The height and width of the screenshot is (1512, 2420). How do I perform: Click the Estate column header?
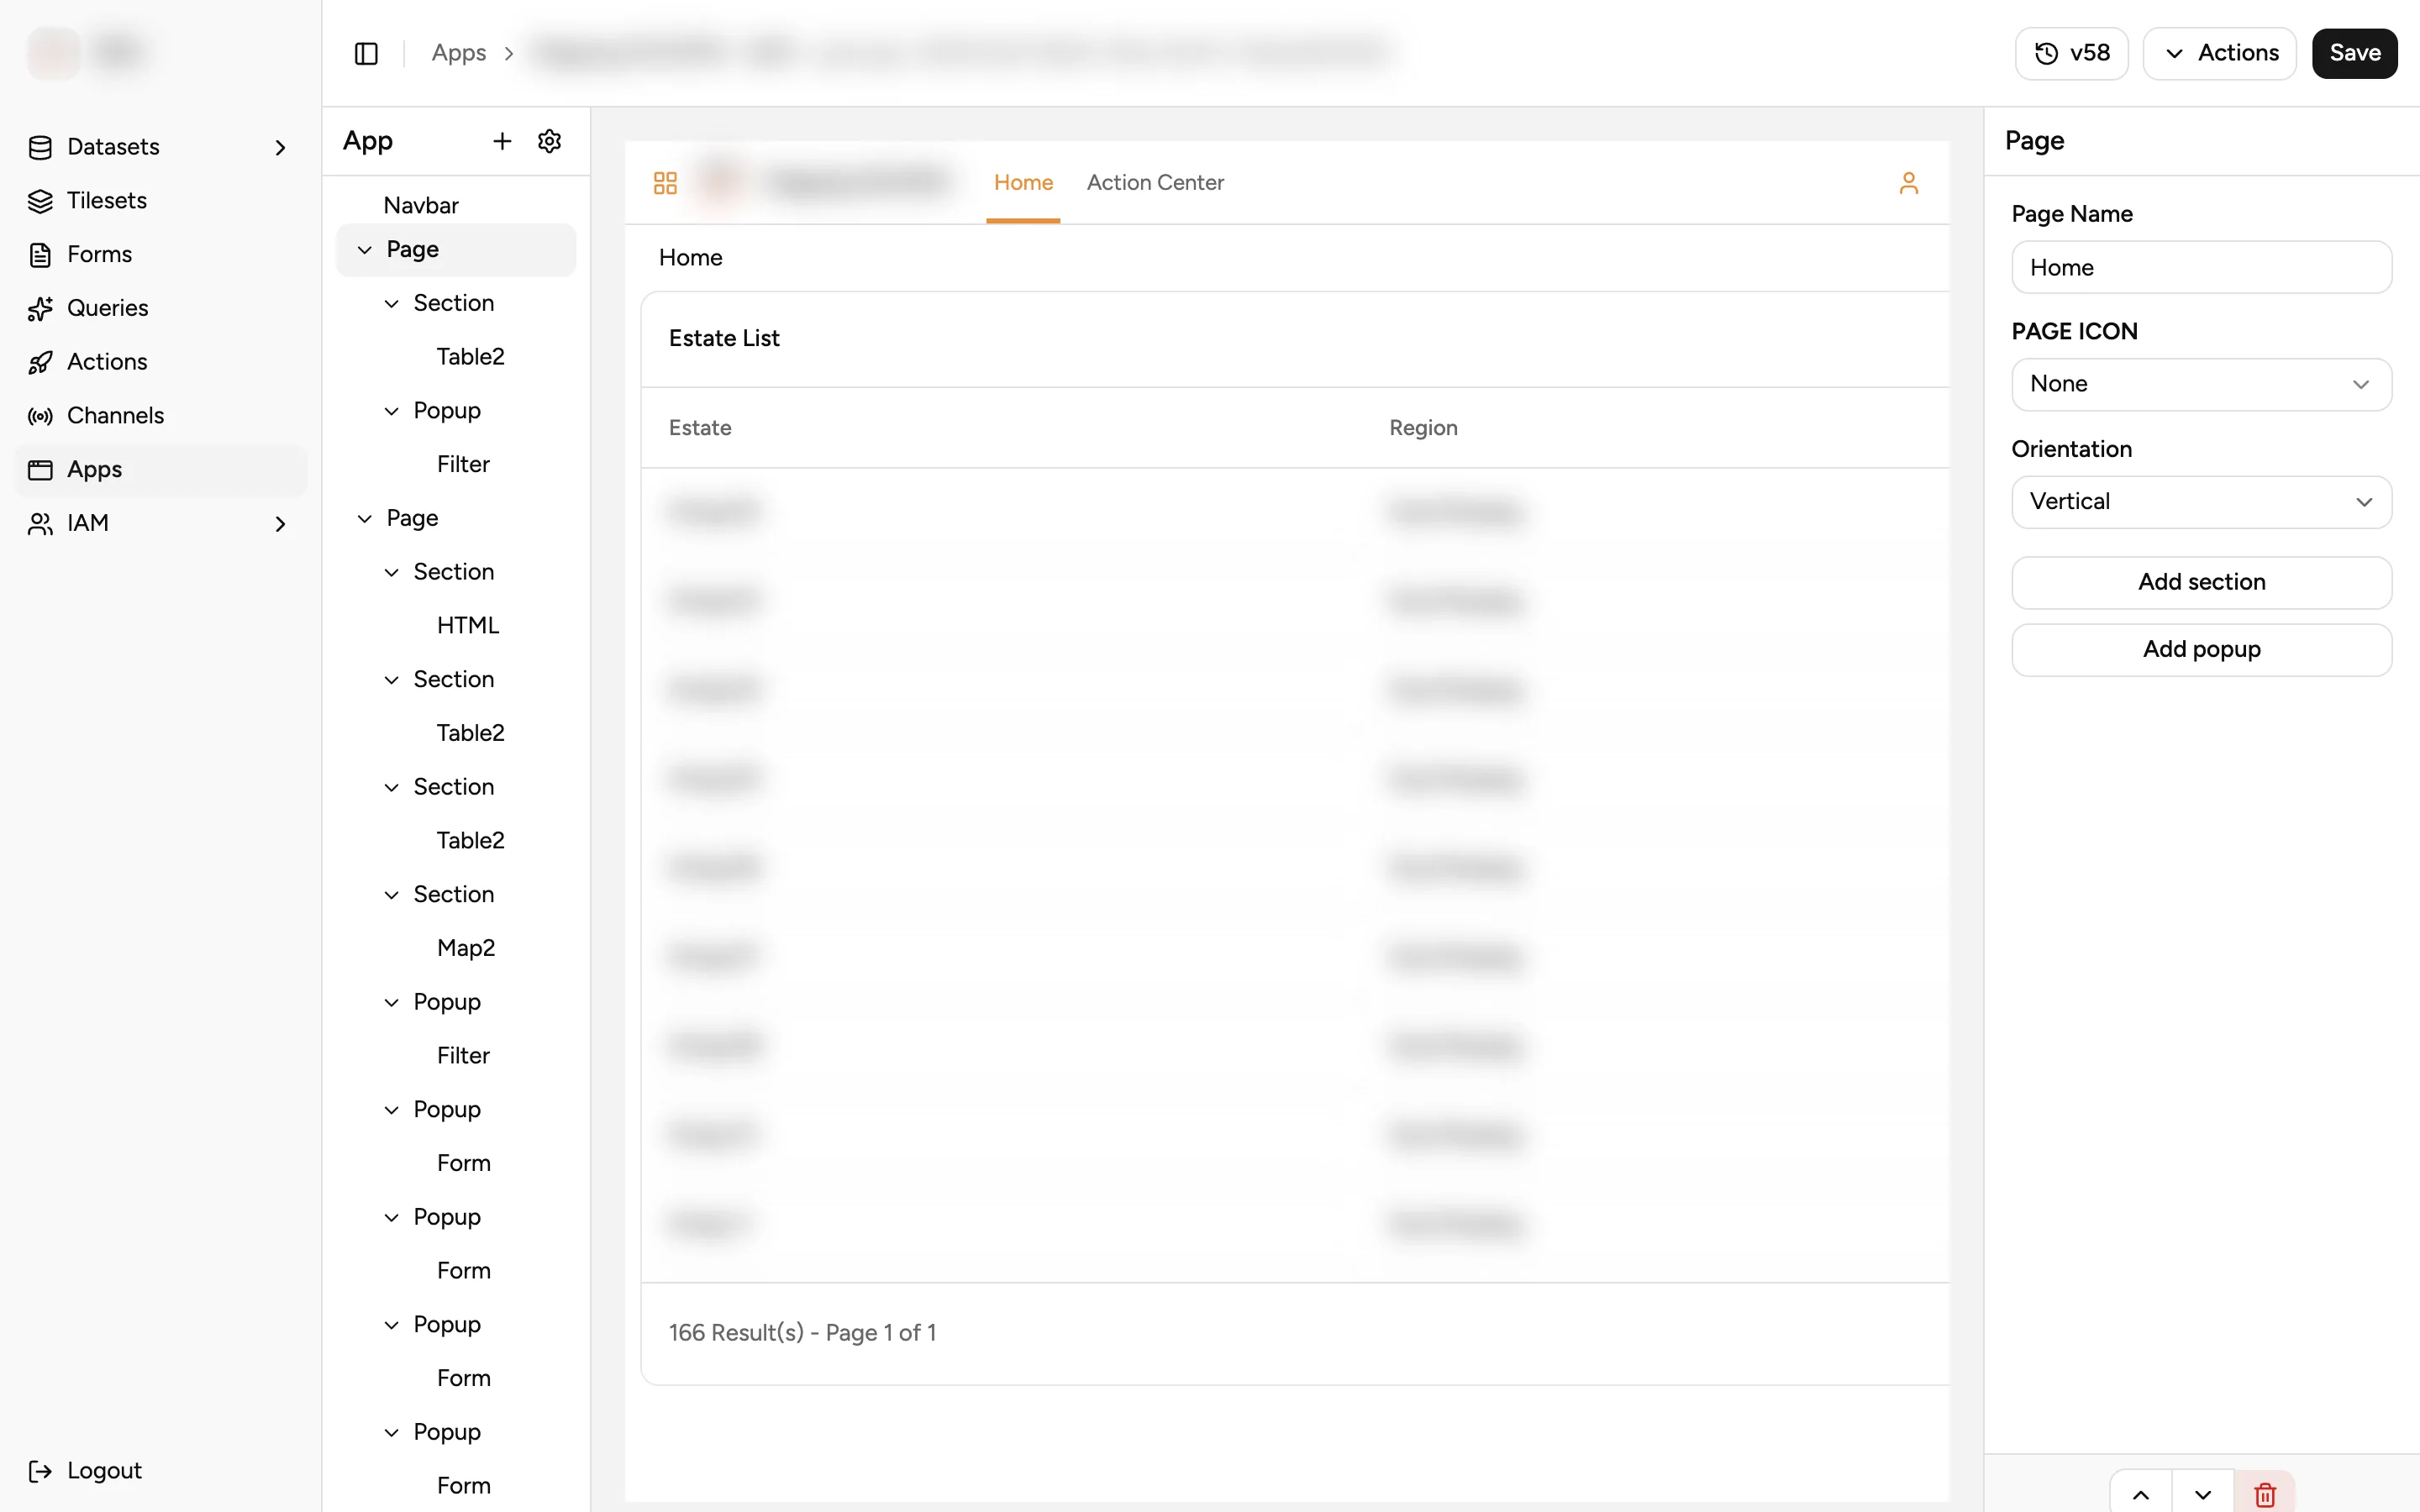click(x=700, y=428)
